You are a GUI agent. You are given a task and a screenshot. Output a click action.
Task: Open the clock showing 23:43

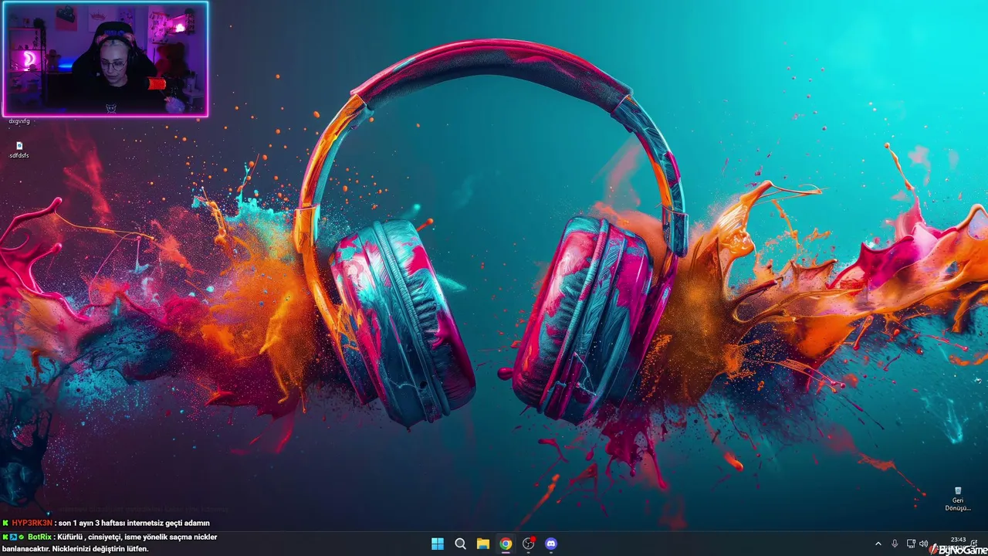tap(958, 540)
